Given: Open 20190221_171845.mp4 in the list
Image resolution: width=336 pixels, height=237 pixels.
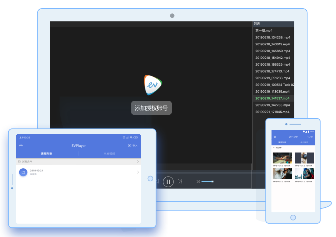Looking at the screenshot, I should point(272,112).
